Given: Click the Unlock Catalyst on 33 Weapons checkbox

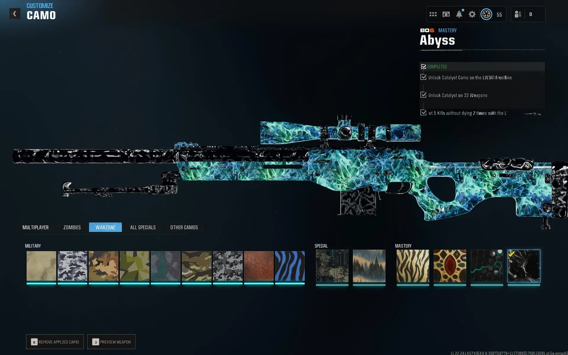Looking at the screenshot, I should click(x=423, y=95).
